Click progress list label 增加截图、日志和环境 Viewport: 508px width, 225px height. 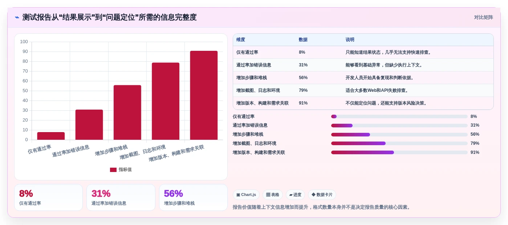255,143
